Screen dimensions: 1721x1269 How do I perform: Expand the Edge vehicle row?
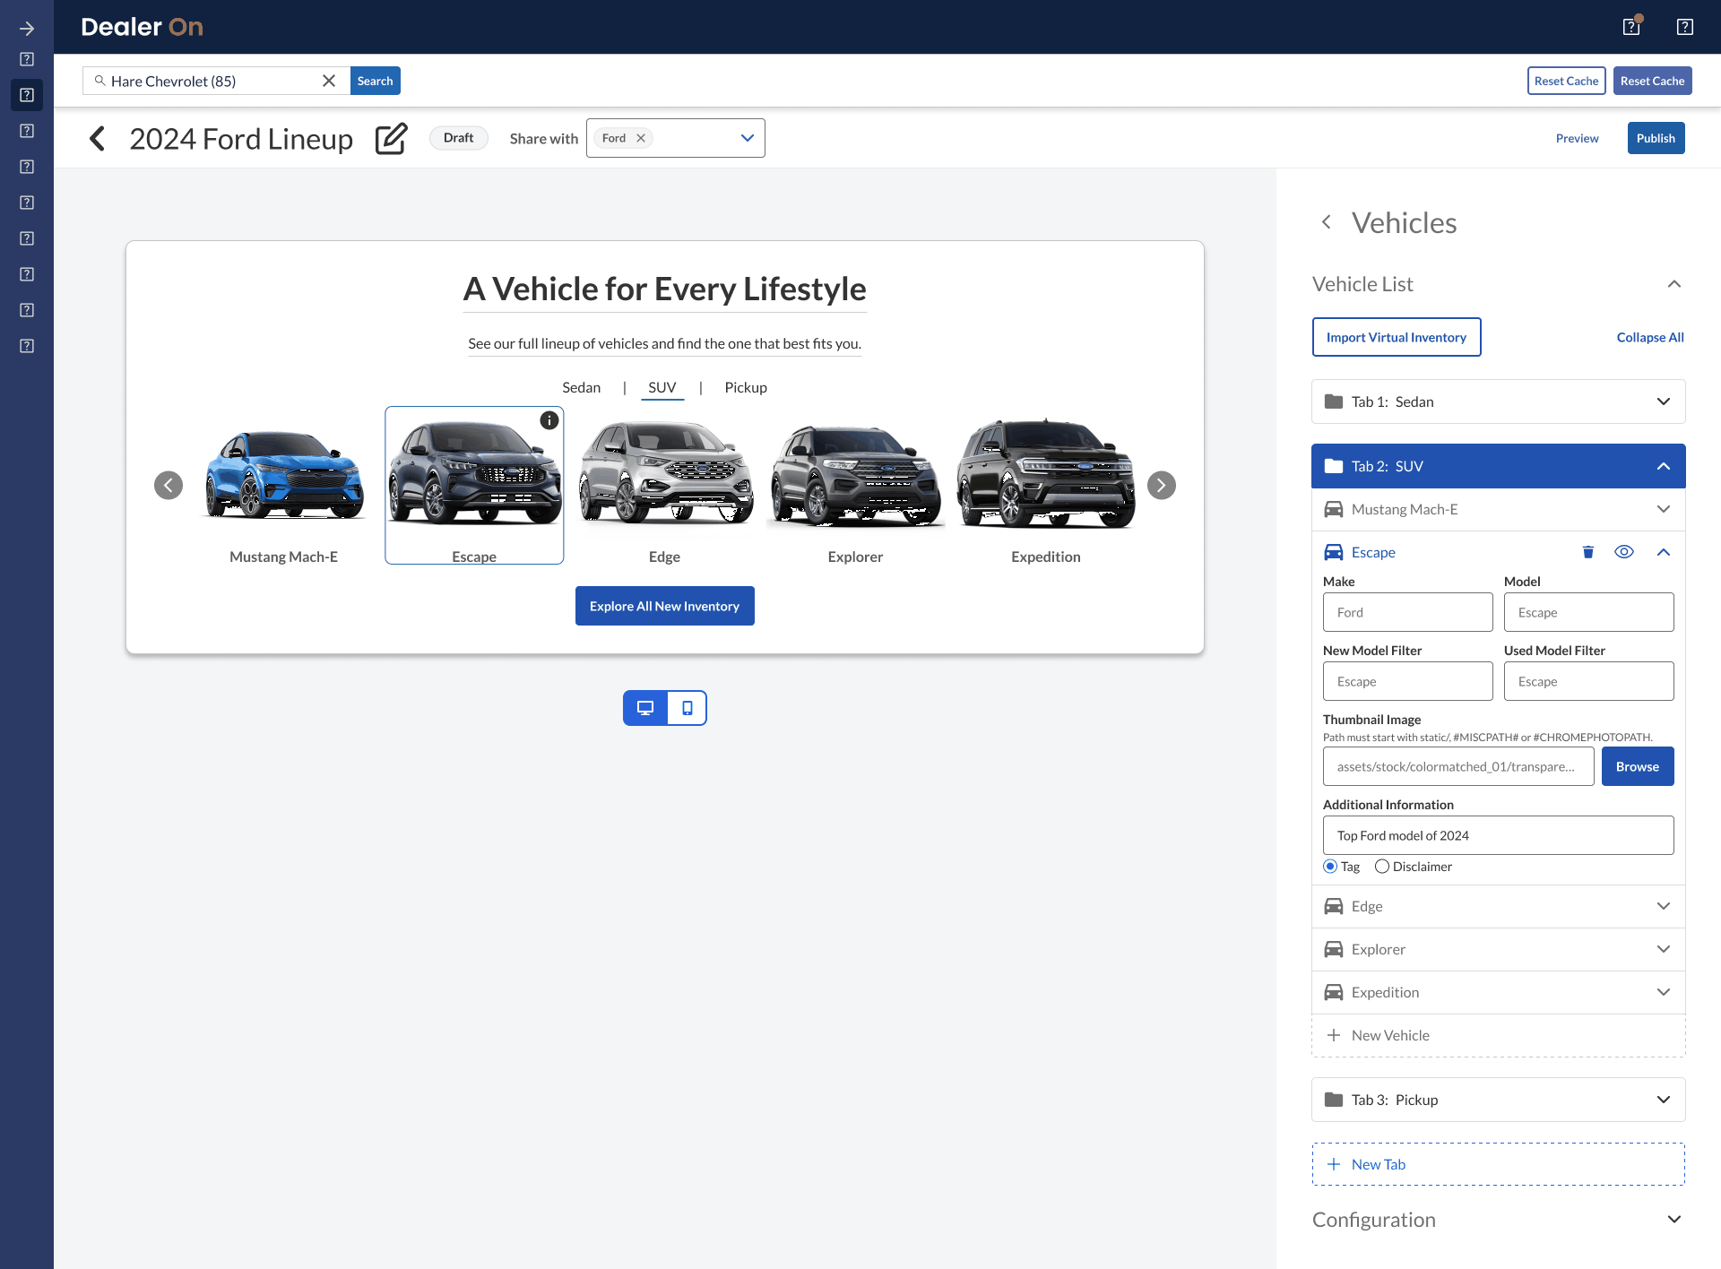pos(1664,906)
